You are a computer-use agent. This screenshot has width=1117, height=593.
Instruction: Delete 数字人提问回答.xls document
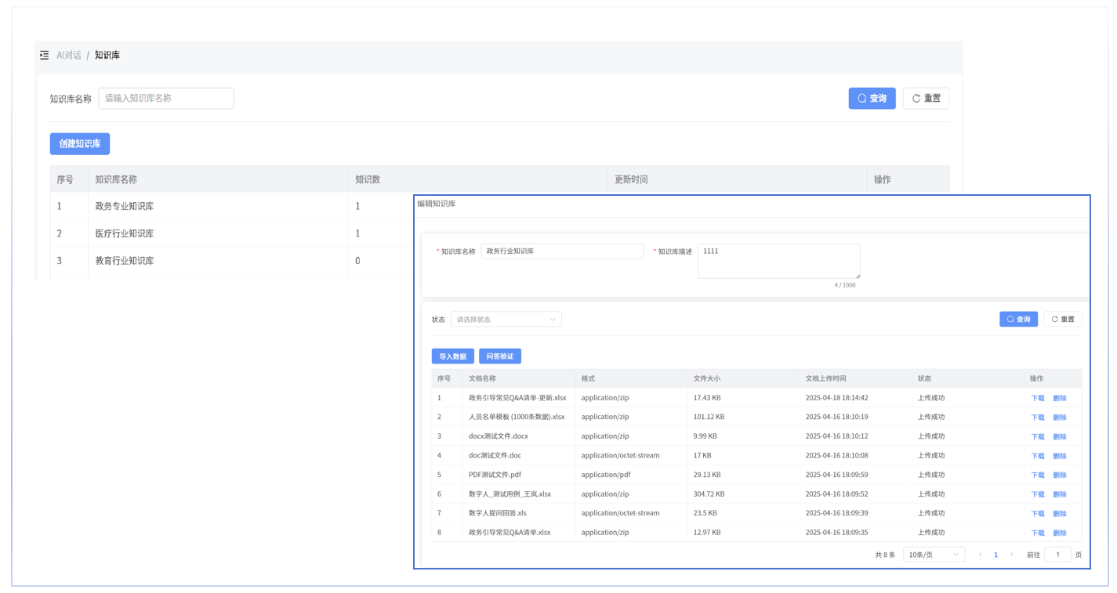[1060, 514]
